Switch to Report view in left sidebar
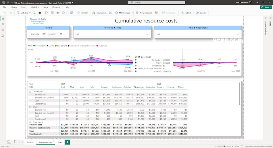Viewport: 273px width, 148px height. coord(3,18)
